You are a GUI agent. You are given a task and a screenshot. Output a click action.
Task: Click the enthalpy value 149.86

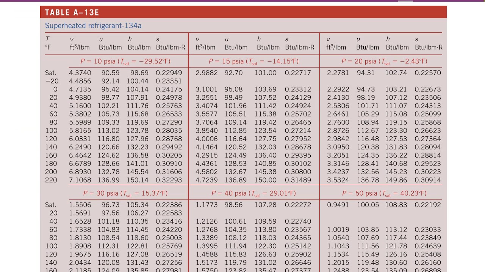pos(396,180)
